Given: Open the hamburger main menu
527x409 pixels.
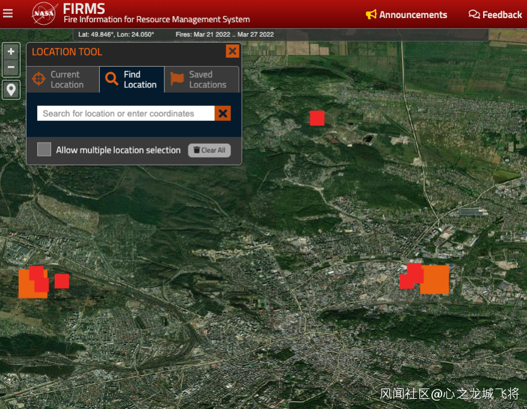Looking at the screenshot, I should click(8, 13).
